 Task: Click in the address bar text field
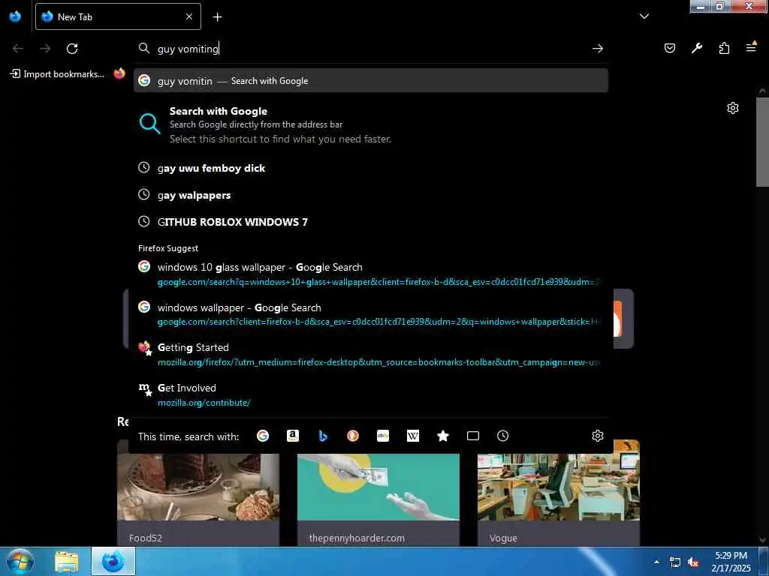point(372,49)
